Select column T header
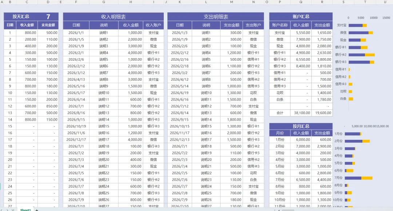 [365, 2]
